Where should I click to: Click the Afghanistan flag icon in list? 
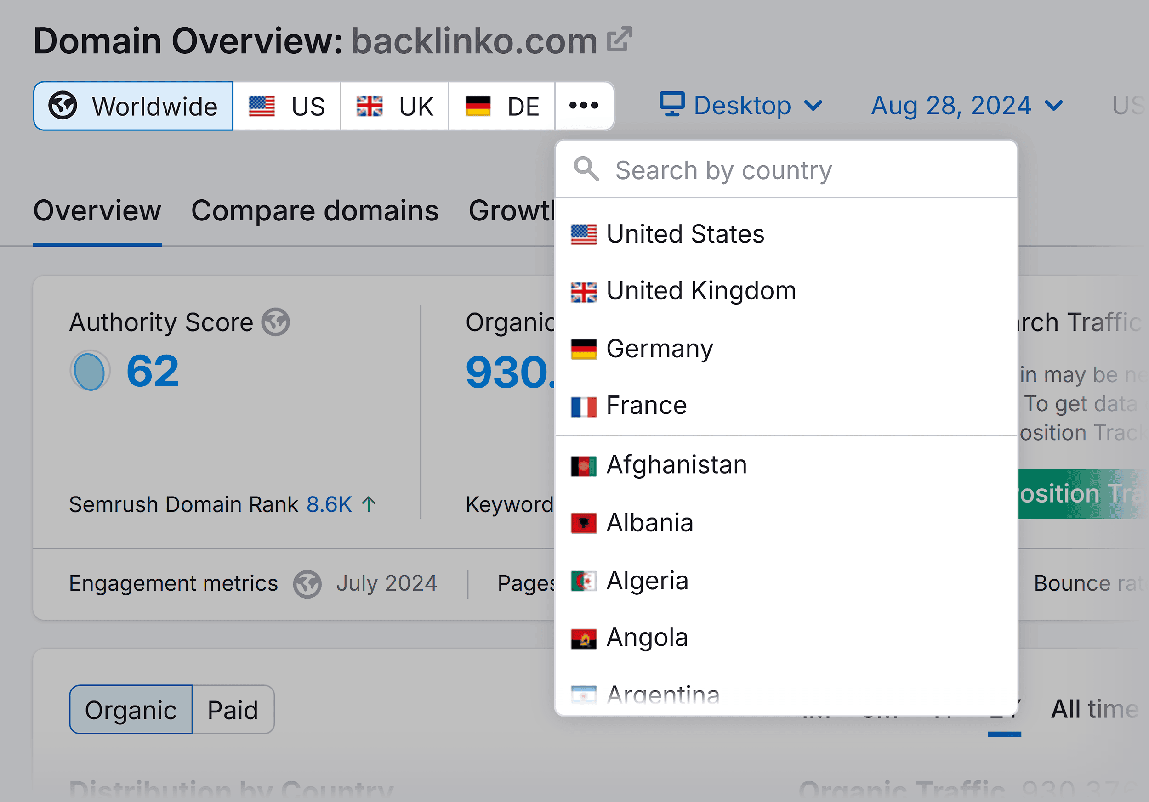pyautogui.click(x=584, y=466)
